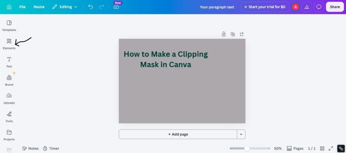Screen dimensions: 346x153
Task: Undo the last action
Action: coord(91,7)
